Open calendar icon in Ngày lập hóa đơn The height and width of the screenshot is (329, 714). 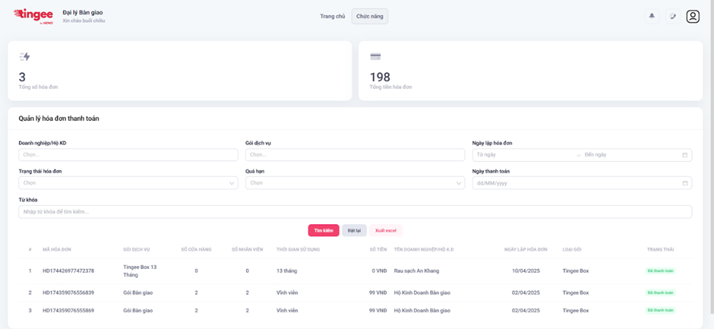coord(684,155)
